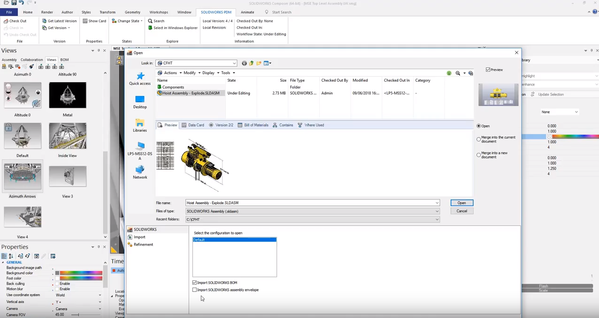Open the Look in CFHT dropdown
Screen dimensions: 599x318
tap(234, 63)
